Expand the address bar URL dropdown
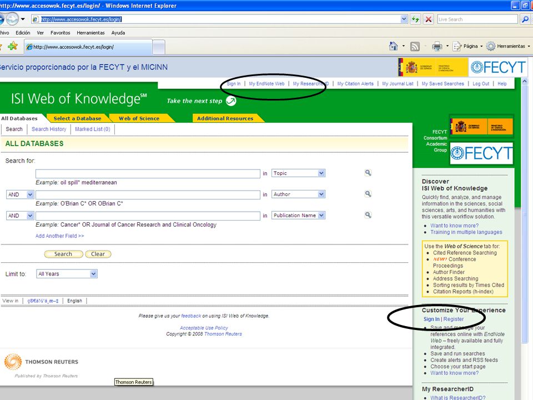The image size is (533, 400). pos(404,19)
